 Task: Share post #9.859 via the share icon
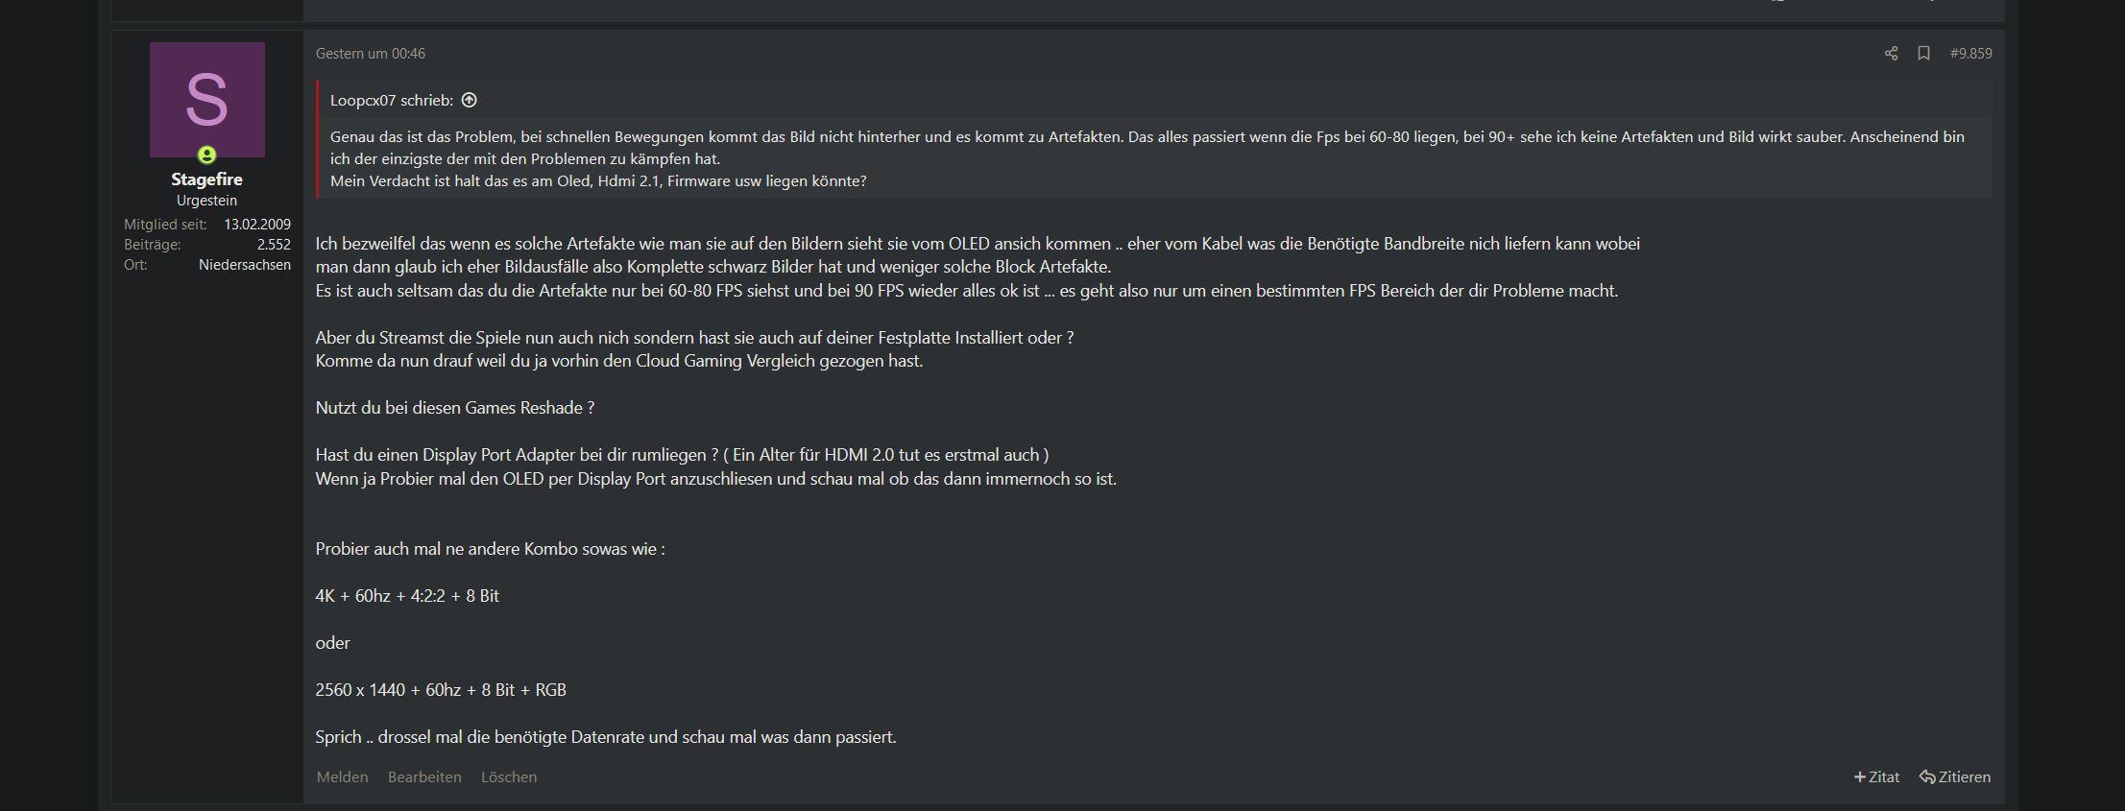1891,54
